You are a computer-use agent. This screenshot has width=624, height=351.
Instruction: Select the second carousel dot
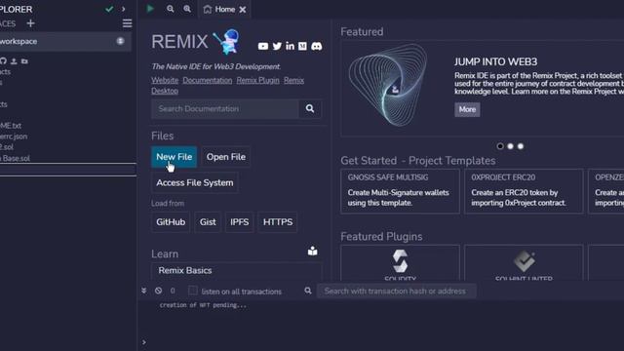pos(510,146)
